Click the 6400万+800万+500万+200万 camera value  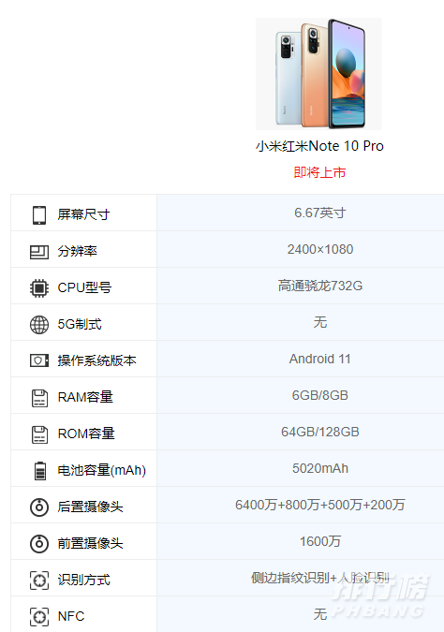(319, 505)
